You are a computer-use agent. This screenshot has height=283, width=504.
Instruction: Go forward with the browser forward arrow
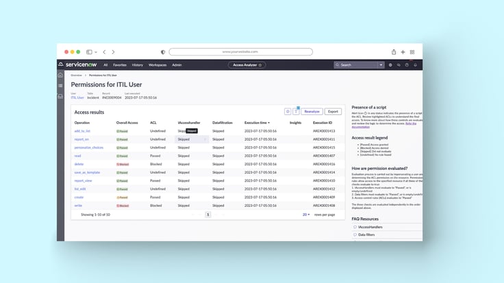(113, 52)
